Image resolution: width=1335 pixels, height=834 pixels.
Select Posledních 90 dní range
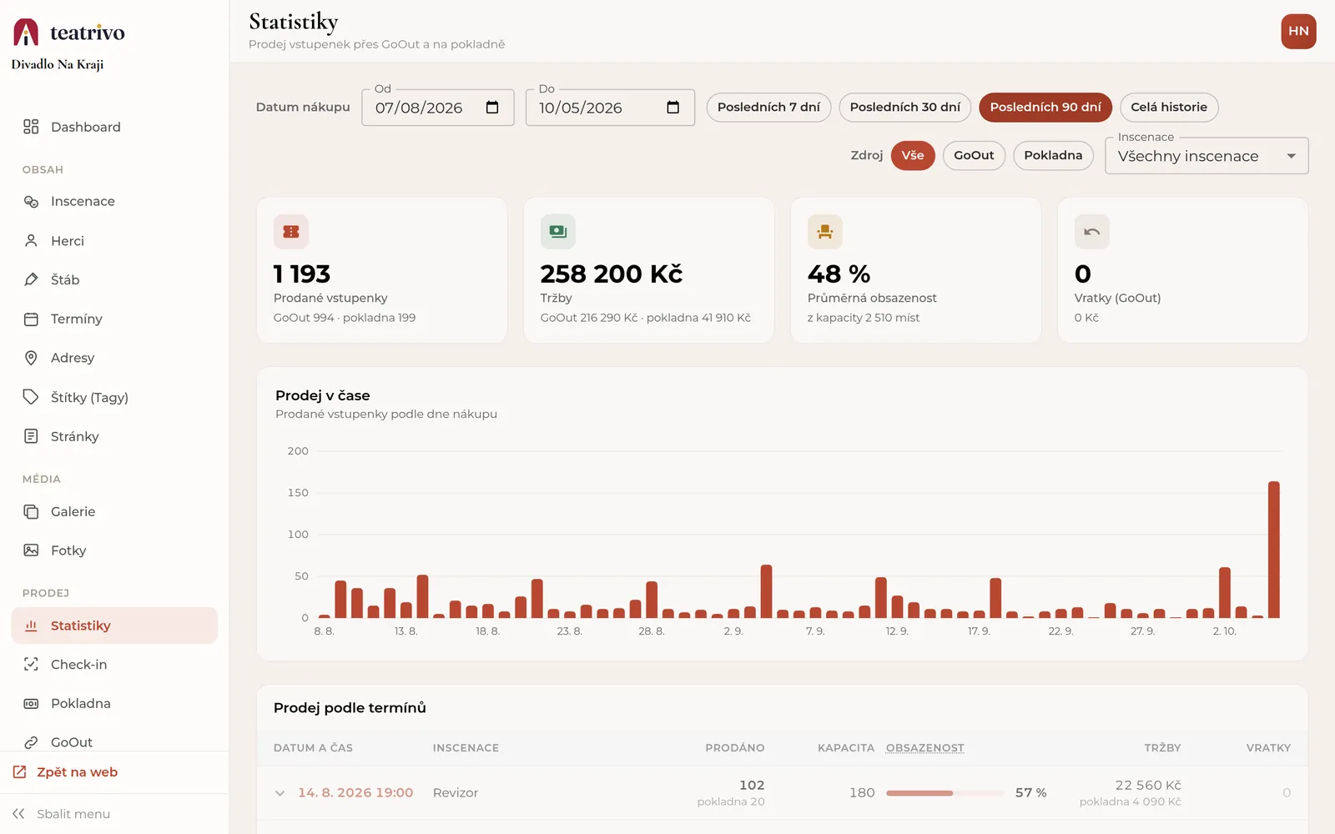[x=1045, y=108]
